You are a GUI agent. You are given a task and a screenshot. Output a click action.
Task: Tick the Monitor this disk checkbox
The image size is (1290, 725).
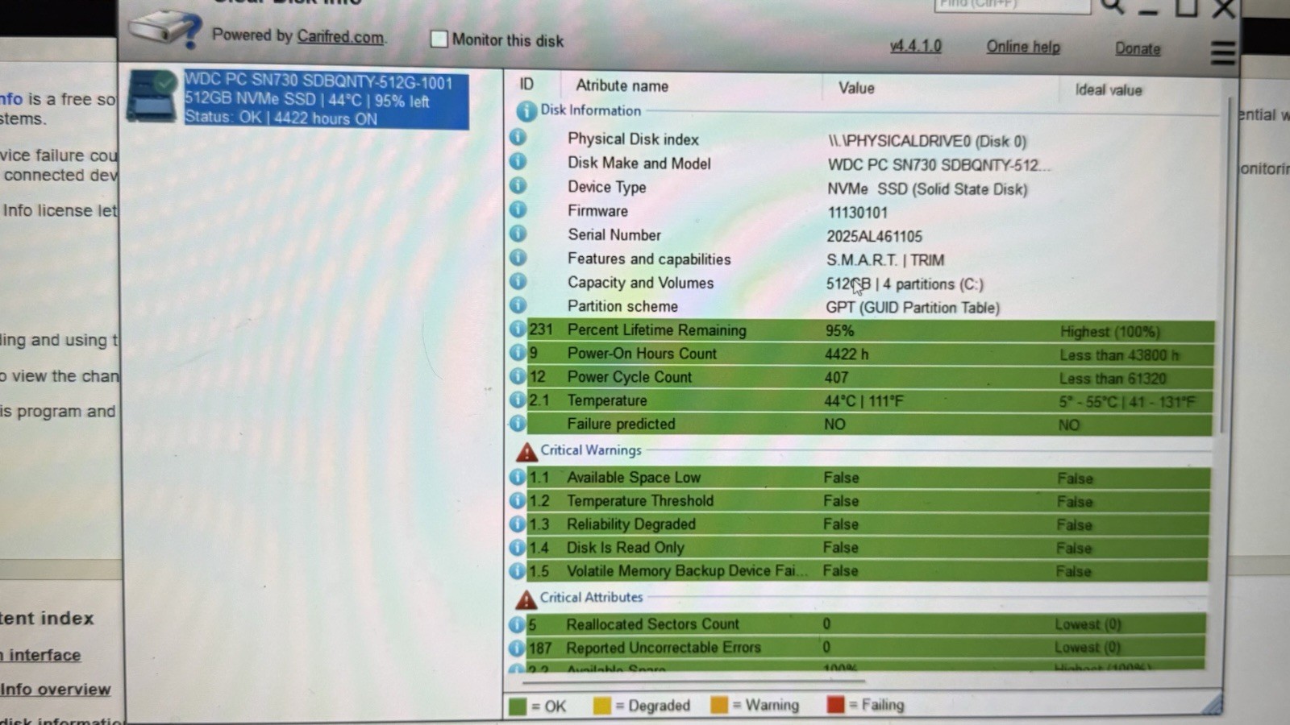pos(439,39)
